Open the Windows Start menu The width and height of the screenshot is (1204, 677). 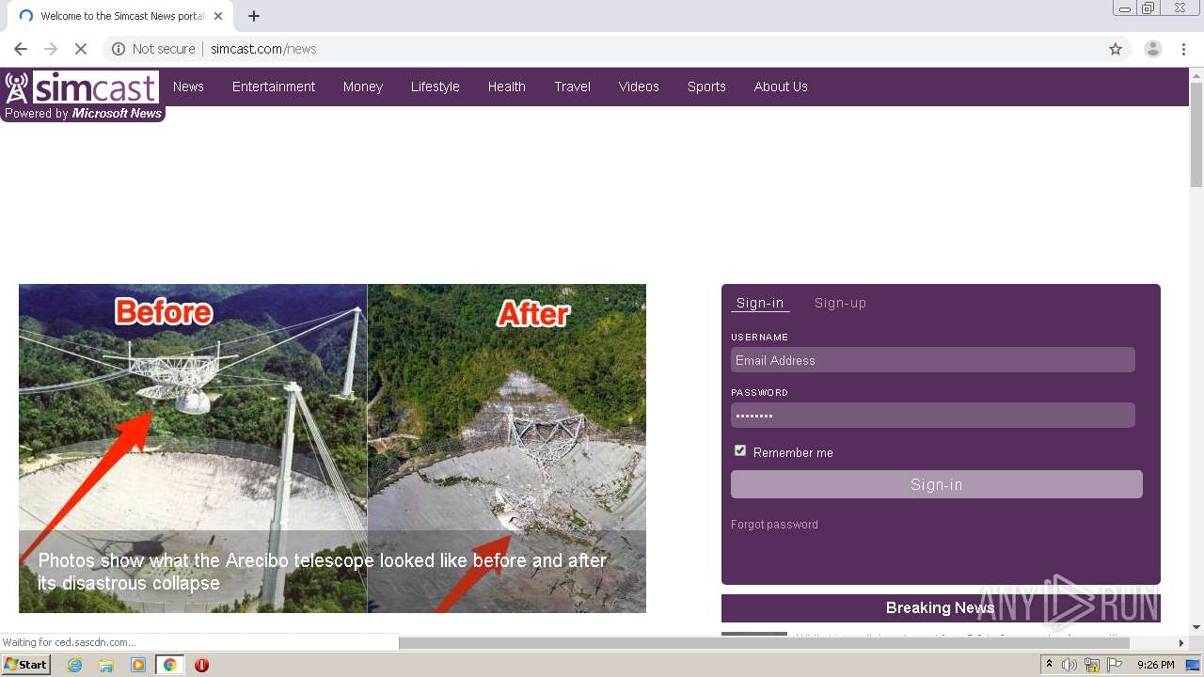25,665
